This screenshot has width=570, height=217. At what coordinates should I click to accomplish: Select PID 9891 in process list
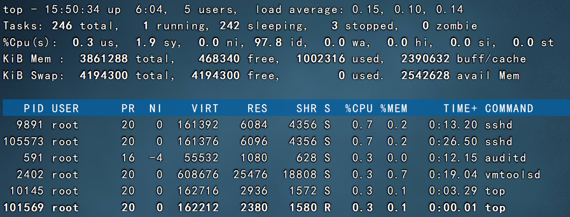[x=30, y=125]
